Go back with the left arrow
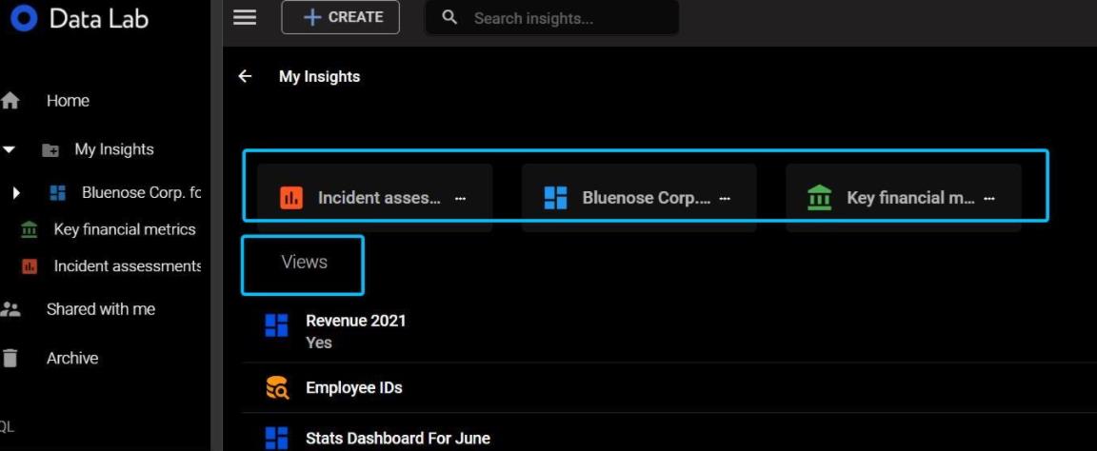This screenshot has height=451, width=1097. click(245, 76)
